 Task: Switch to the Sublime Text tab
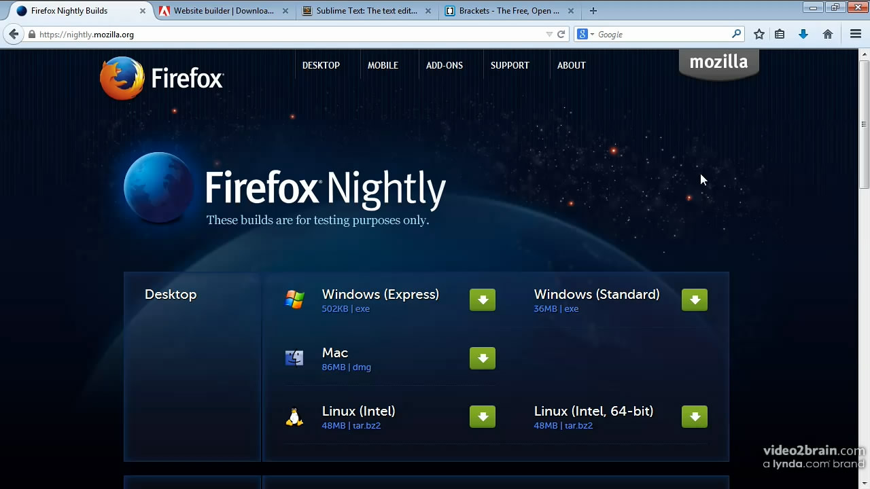click(366, 11)
